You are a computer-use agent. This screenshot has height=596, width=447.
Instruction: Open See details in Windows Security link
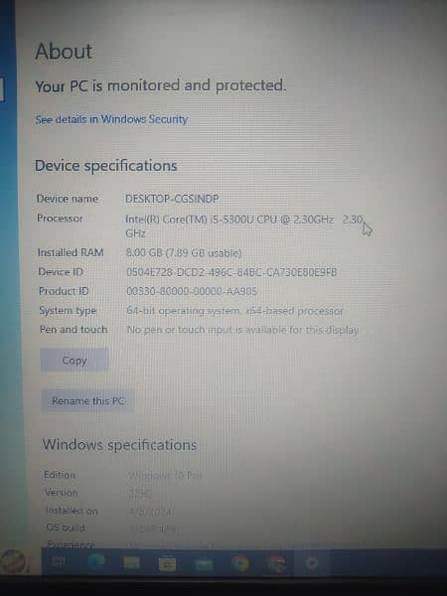(111, 119)
